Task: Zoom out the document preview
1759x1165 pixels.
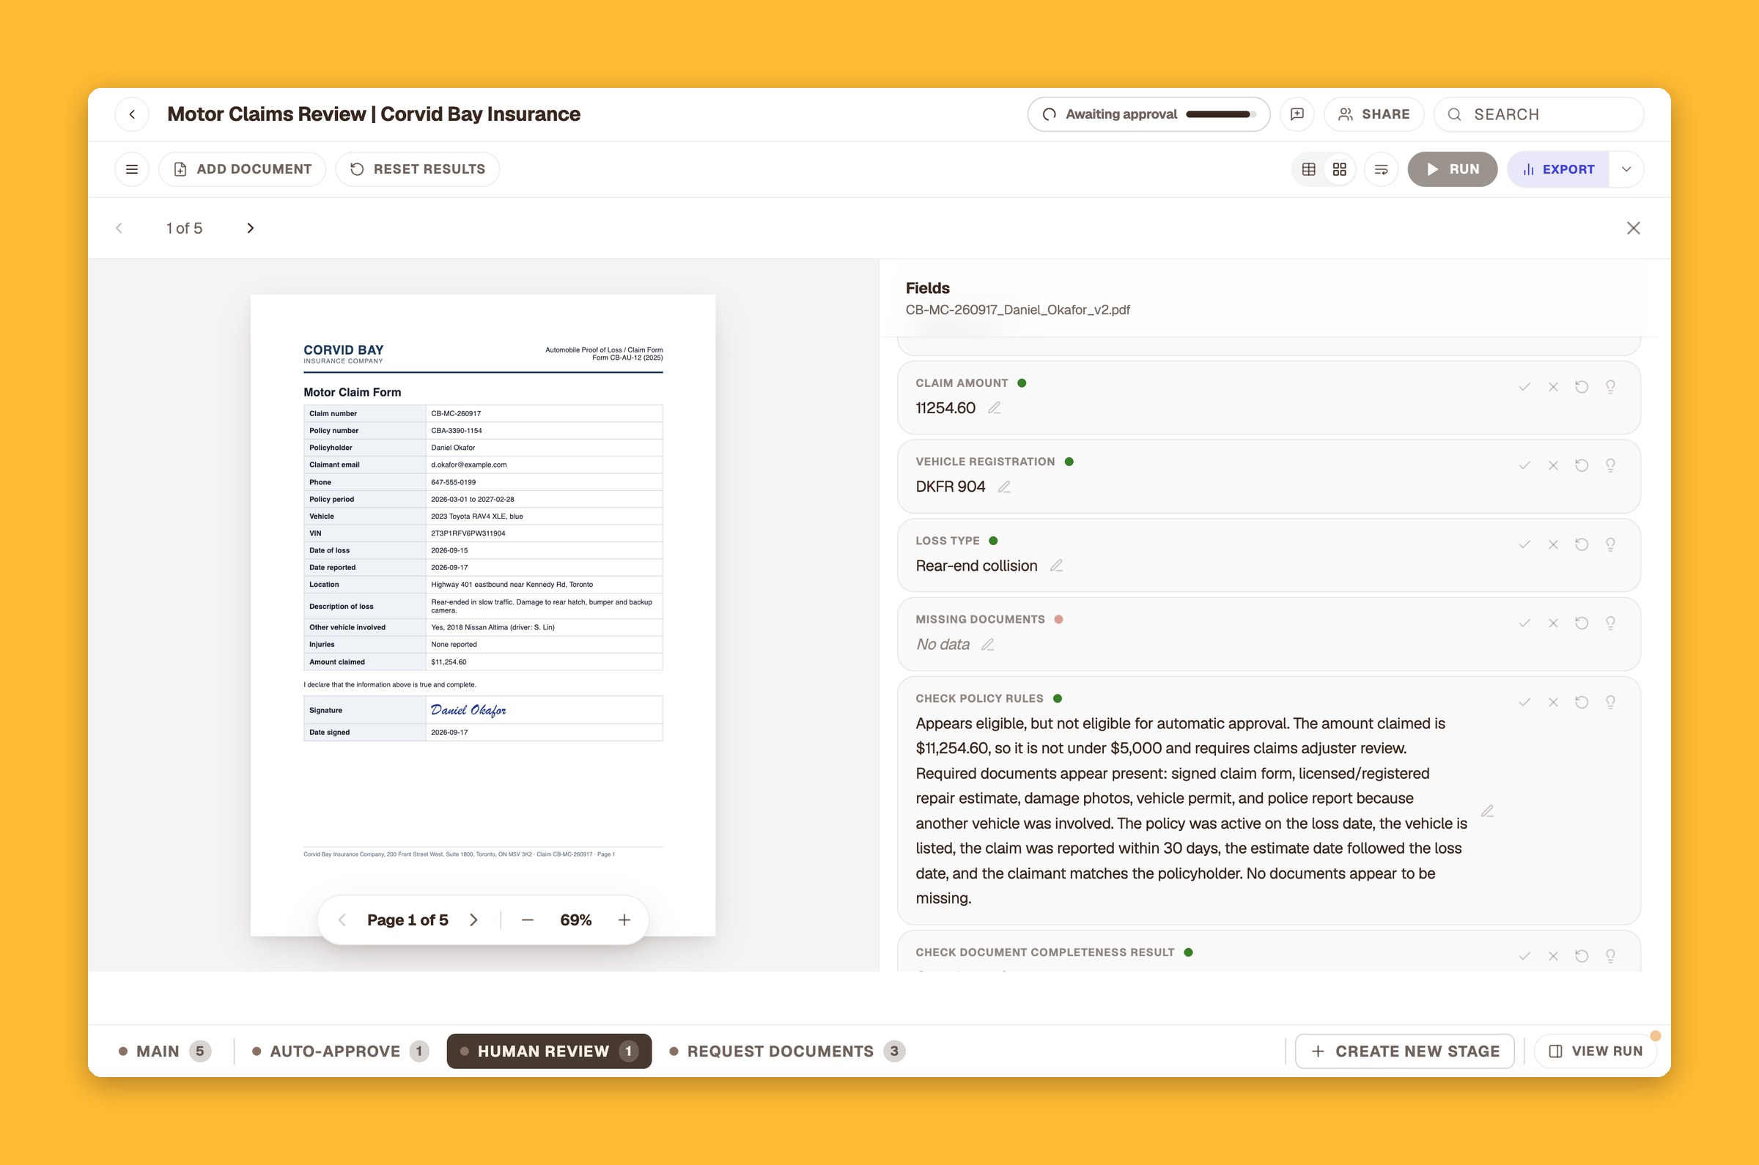Action: (x=528, y=920)
